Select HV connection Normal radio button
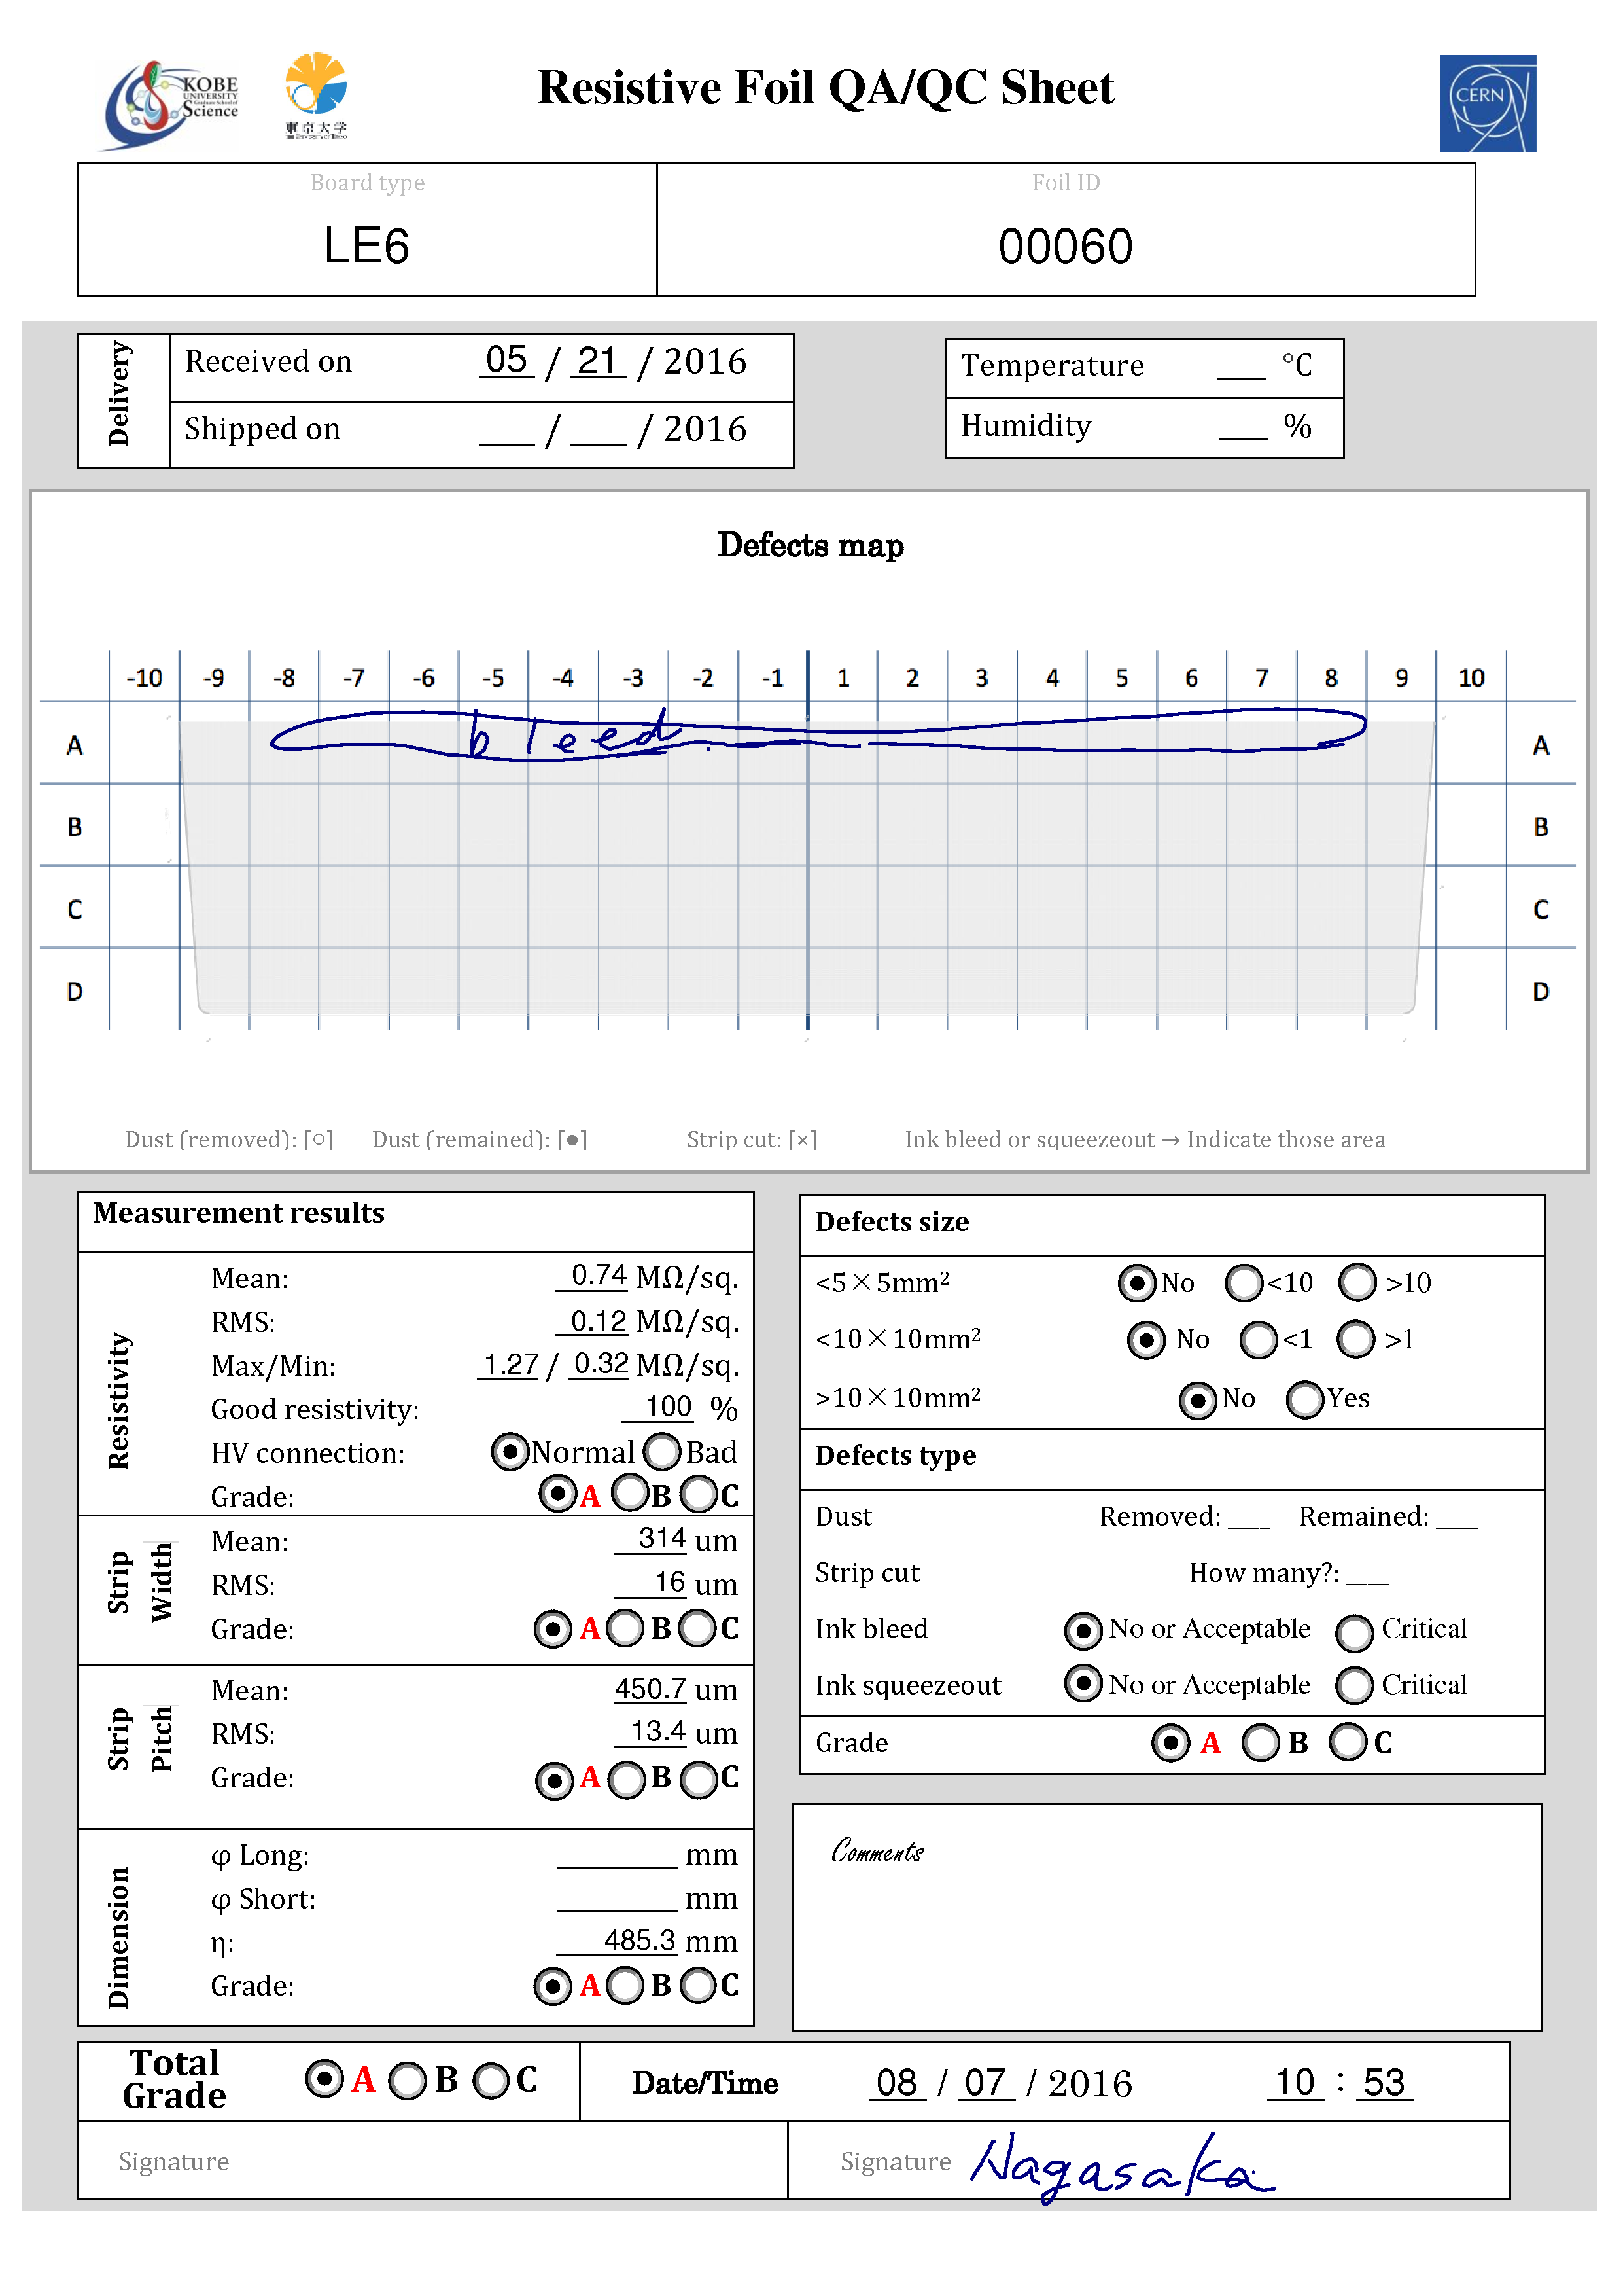 (510, 1451)
